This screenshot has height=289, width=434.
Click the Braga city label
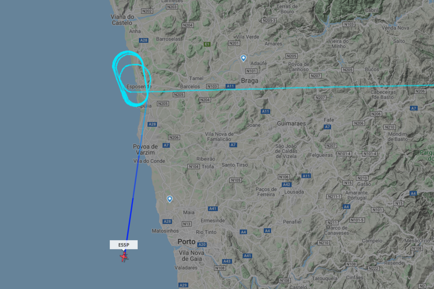point(250,81)
